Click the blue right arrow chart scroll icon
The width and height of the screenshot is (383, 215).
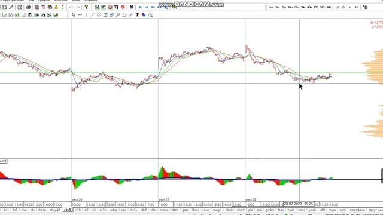tap(147, 7)
